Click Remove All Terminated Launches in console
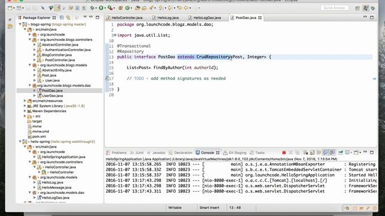Screen dimensions: 385x216 [x=297, y=152]
